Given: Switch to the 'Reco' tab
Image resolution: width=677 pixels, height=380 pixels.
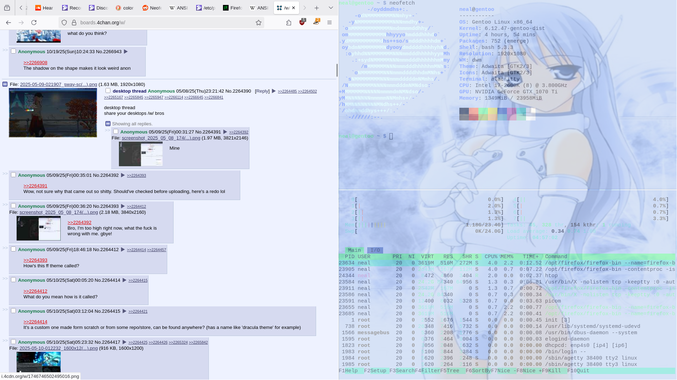Looking at the screenshot, I should point(72,8).
